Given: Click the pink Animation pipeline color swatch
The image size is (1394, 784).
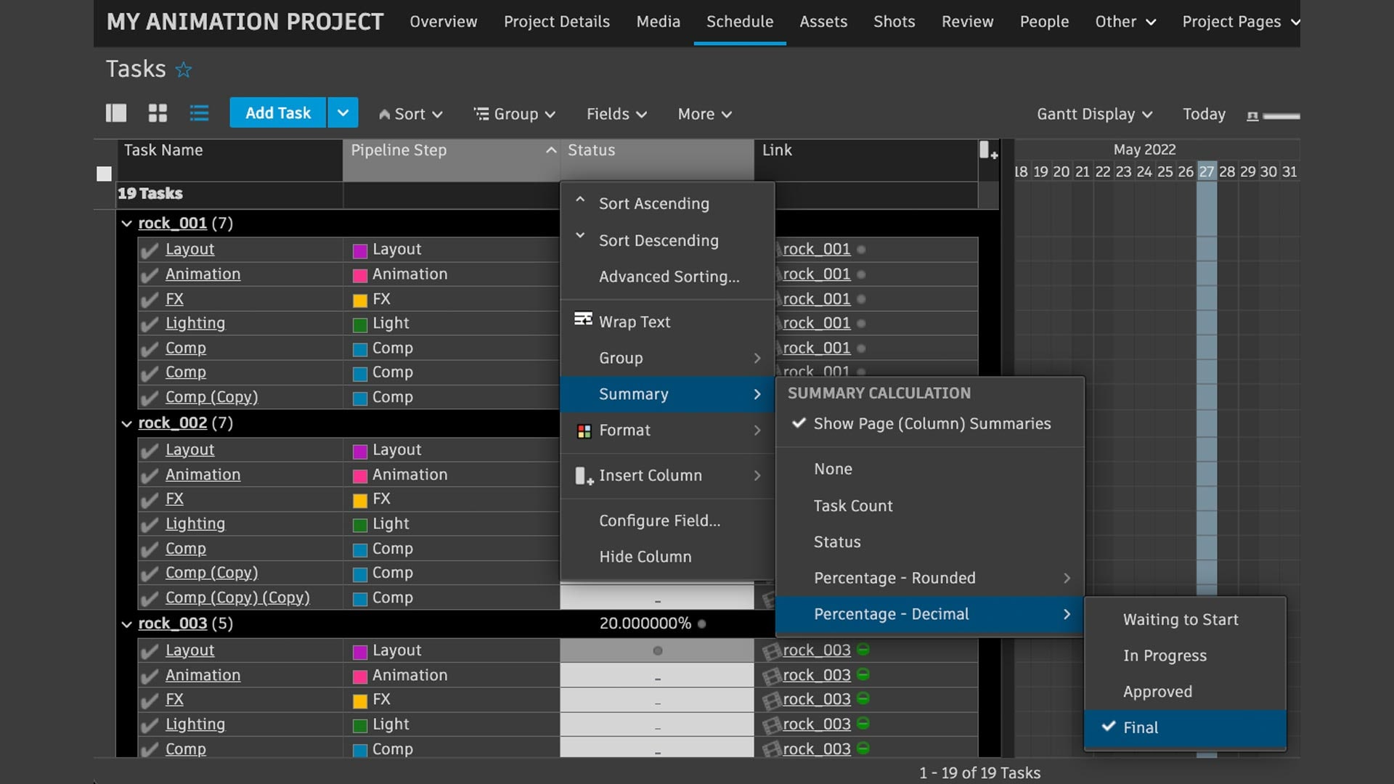Looking at the screenshot, I should [x=361, y=274].
